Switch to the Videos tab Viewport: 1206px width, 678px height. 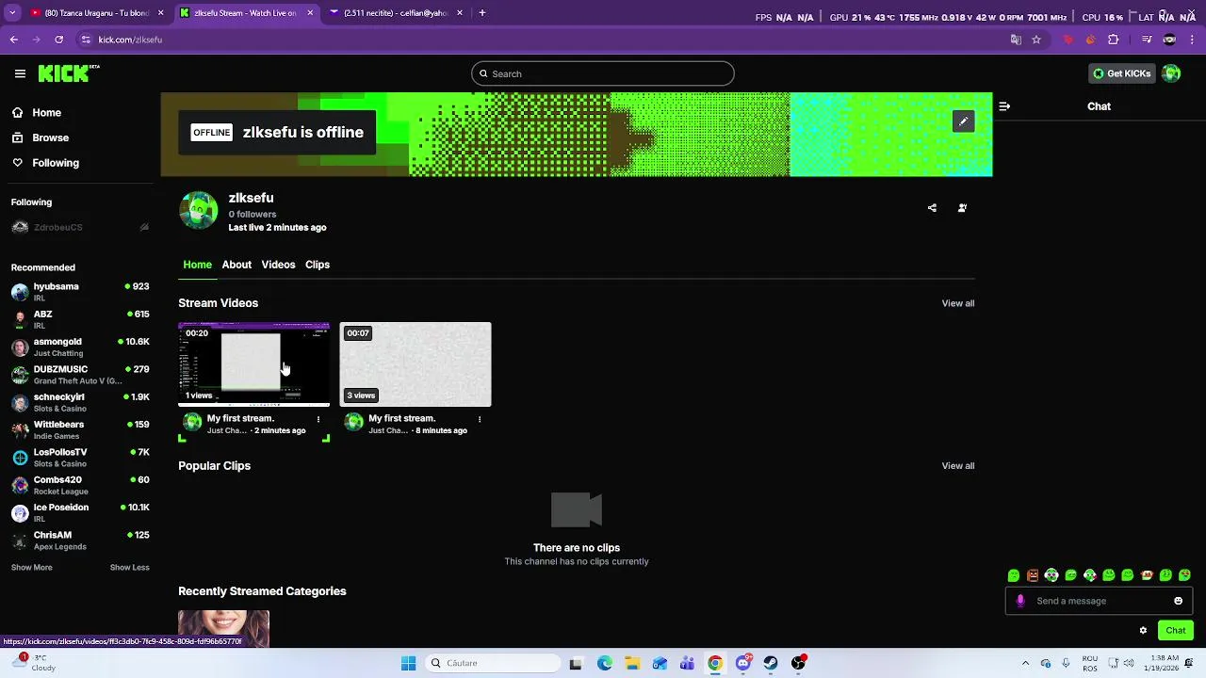(278, 265)
